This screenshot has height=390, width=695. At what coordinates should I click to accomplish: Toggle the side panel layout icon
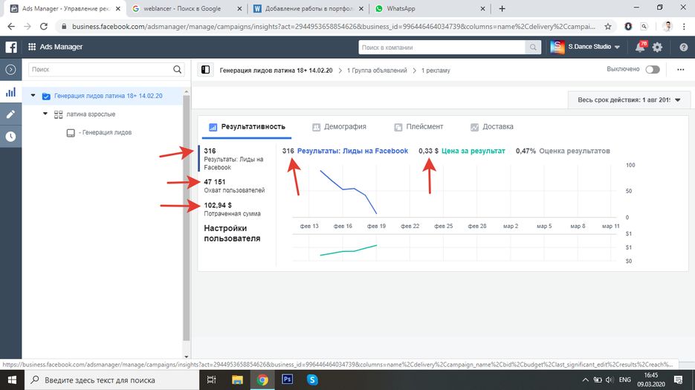[206, 70]
